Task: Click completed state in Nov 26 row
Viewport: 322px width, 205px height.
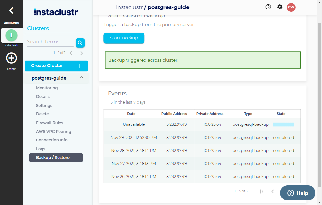Action: point(283,177)
